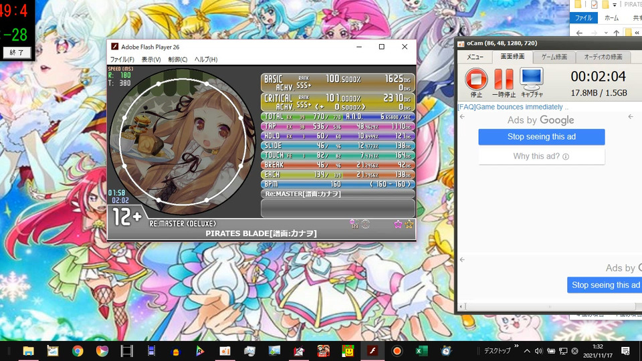Open the 制御(C) menu in Flash Player
This screenshot has width=642, height=361.
pyautogui.click(x=178, y=59)
